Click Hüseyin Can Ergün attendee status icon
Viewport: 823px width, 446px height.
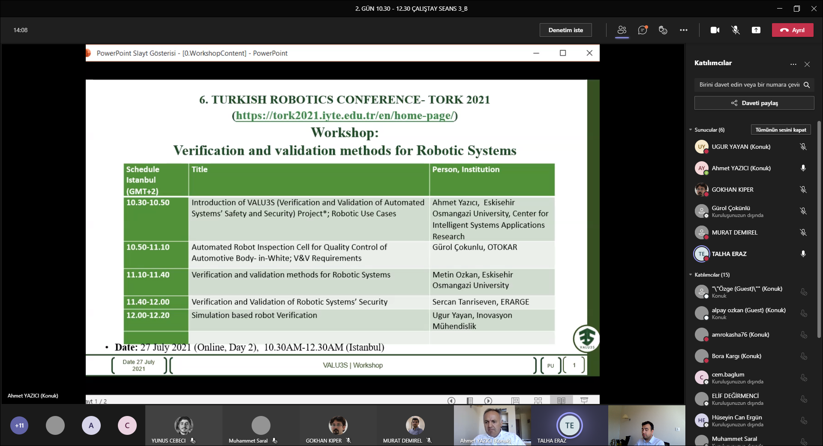804,421
